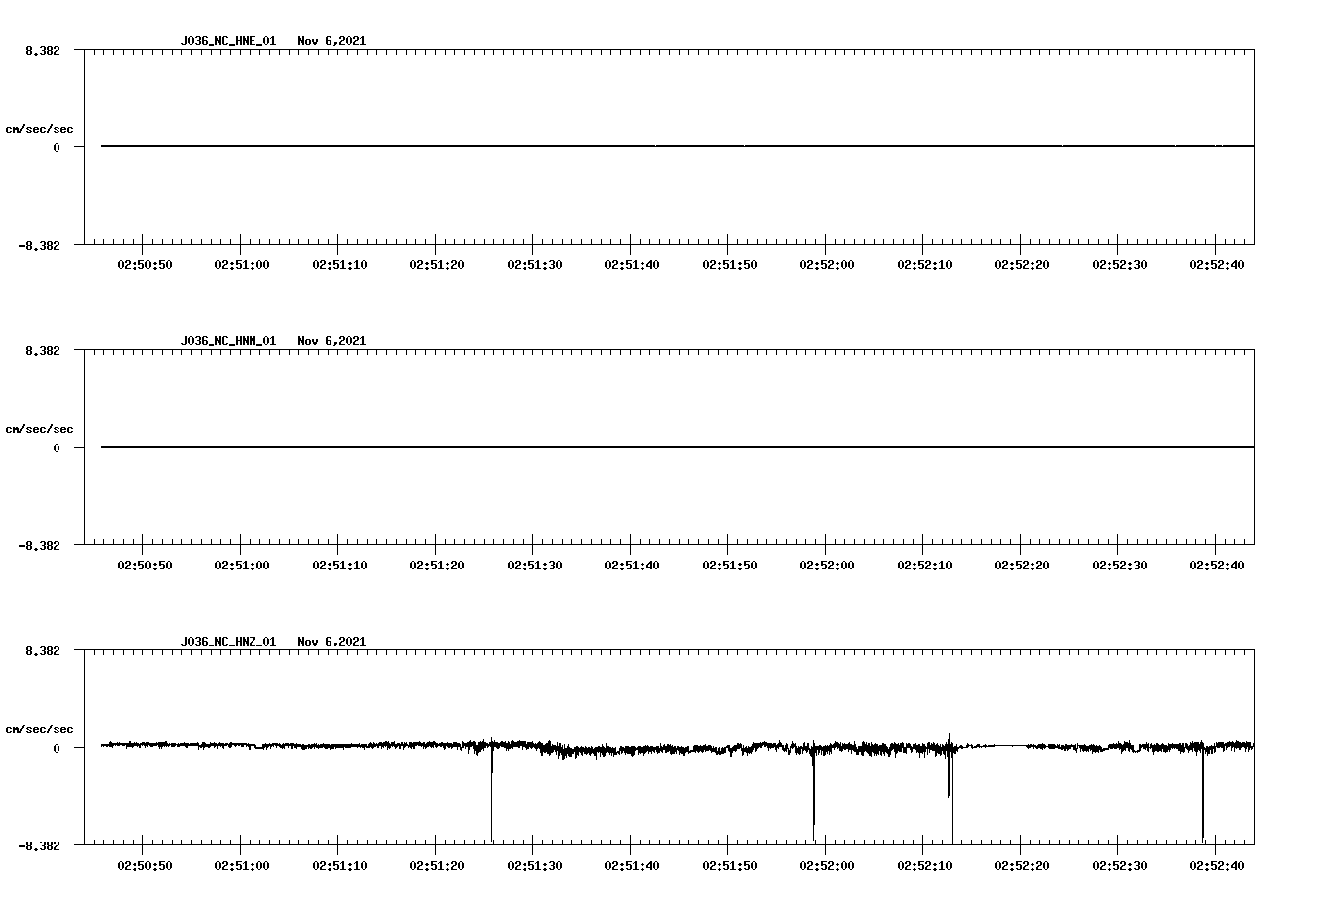Screen dimensions: 1324x901
Task: Select the 8.382 upper limit on HNE plot
Action: pos(43,50)
